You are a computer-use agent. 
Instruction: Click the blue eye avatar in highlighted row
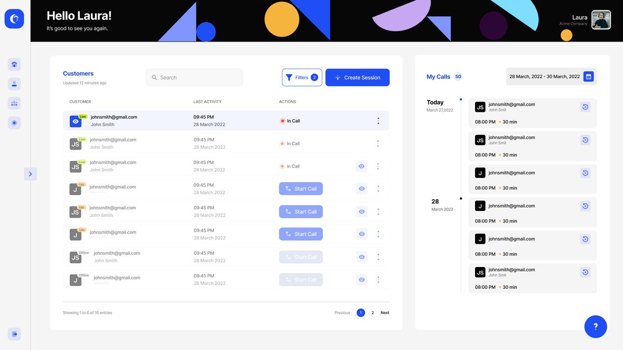click(x=76, y=121)
